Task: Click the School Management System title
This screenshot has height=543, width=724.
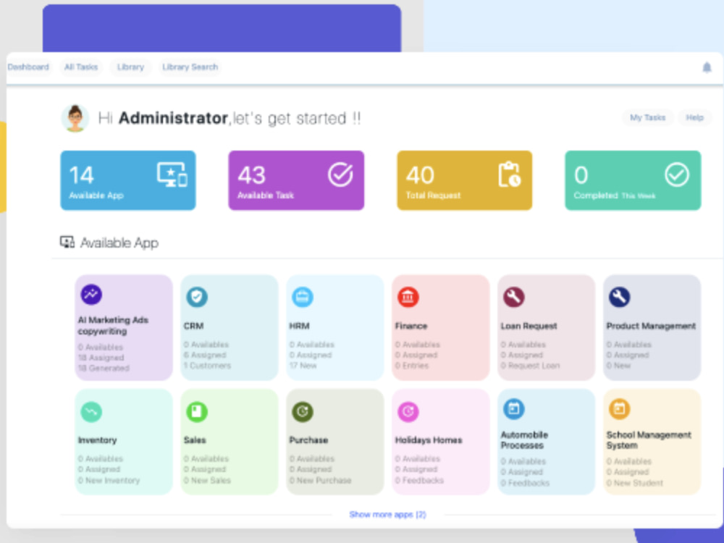Action: pyautogui.click(x=649, y=440)
